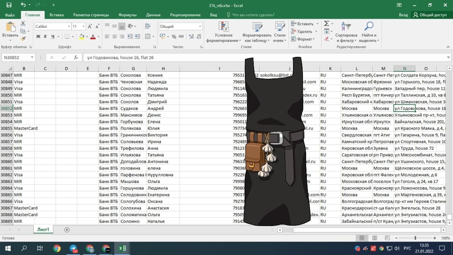The height and width of the screenshot is (255, 453).
Task: Open the font color dropdown arrow
Action: [x=98, y=36]
